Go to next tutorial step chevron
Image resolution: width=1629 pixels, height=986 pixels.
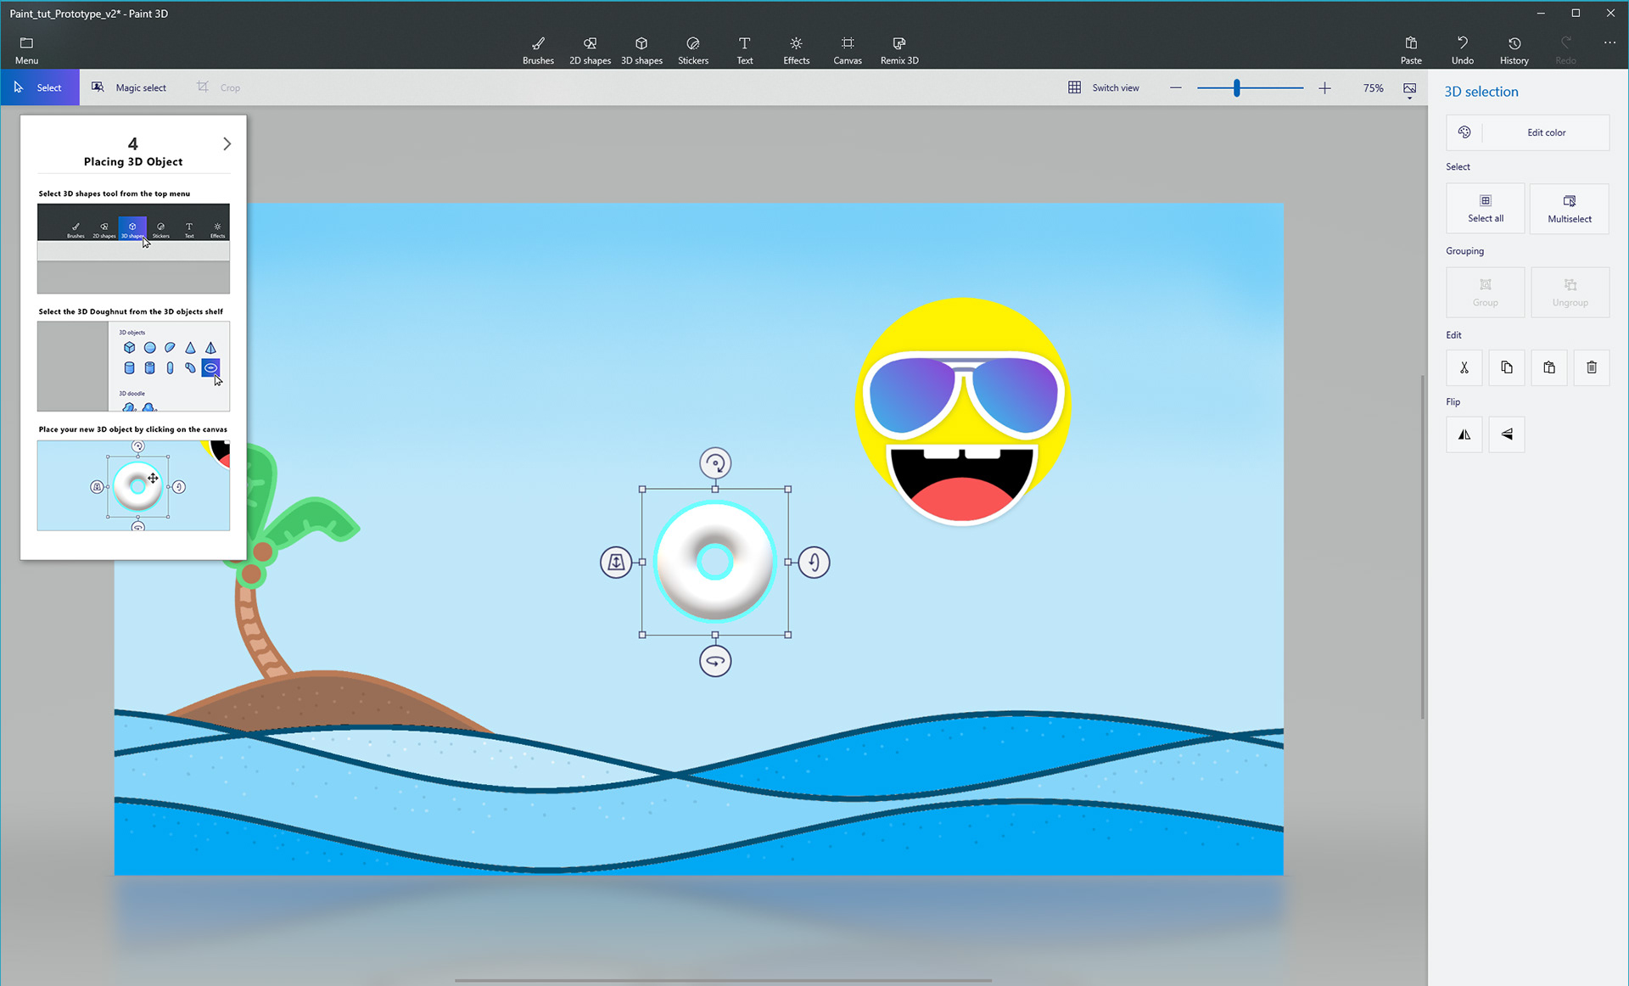click(x=227, y=143)
